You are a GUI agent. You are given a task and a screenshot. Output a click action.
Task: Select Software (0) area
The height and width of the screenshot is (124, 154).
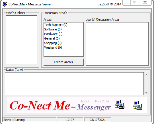pyautogui.click(x=63, y=29)
